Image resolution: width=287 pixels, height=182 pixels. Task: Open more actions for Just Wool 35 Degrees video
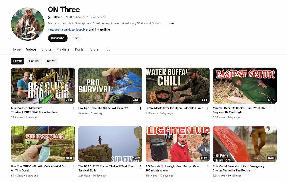pos(275,109)
